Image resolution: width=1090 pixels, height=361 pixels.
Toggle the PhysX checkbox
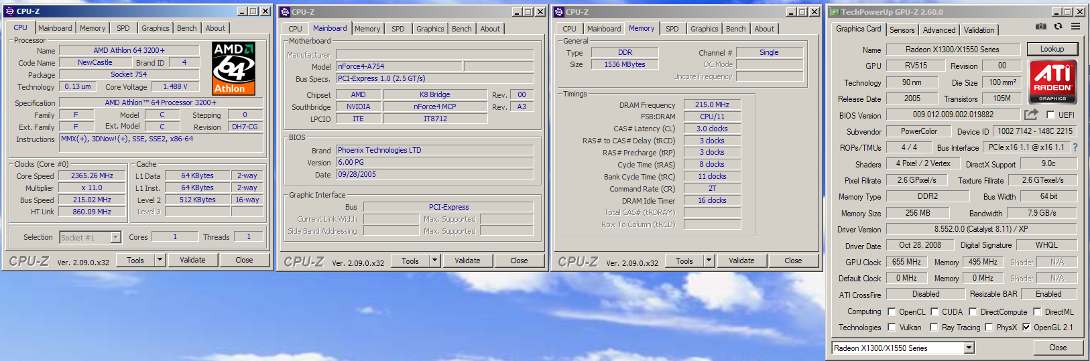pyautogui.click(x=989, y=328)
